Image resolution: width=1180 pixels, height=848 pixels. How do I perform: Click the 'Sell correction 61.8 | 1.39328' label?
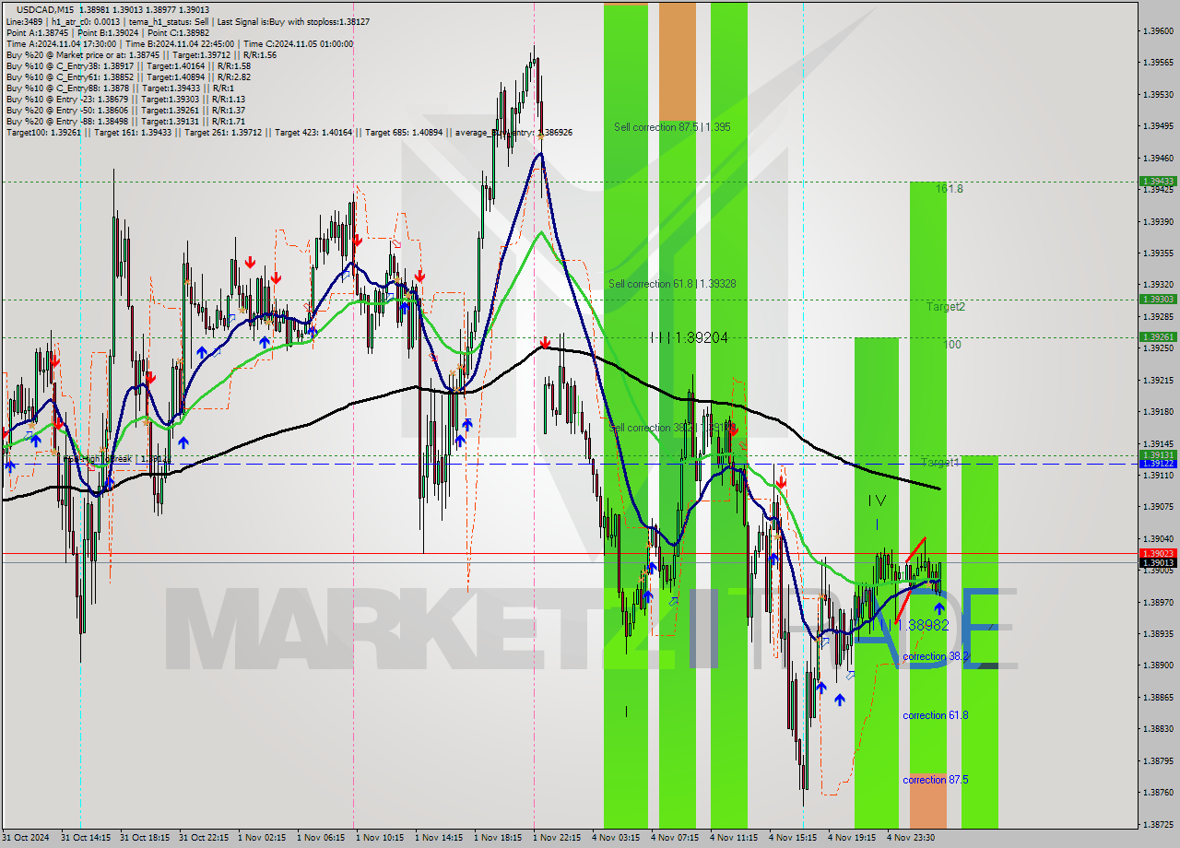[x=672, y=284]
